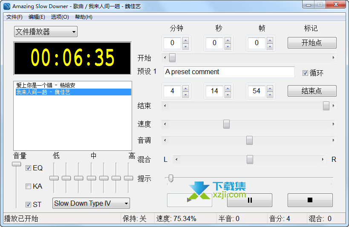Click right arrow of 速度 speed scrollbar
The height and width of the screenshot is (227, 349).
(333, 124)
